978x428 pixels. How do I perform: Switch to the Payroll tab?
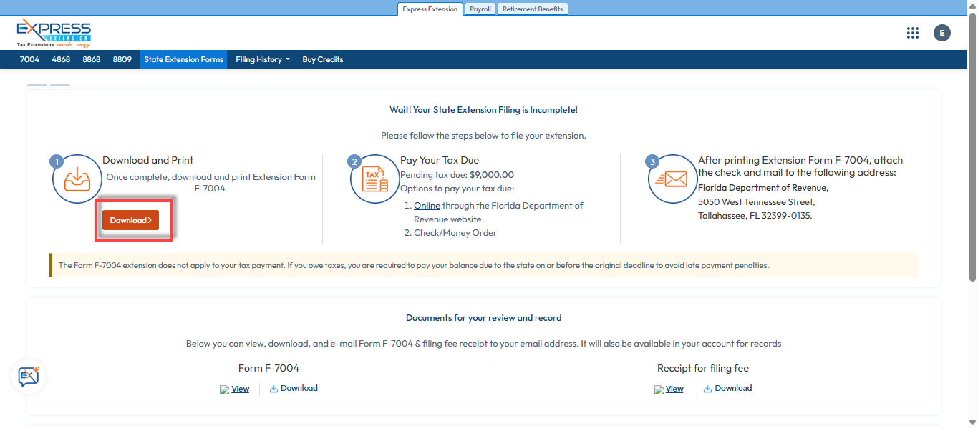(x=480, y=9)
